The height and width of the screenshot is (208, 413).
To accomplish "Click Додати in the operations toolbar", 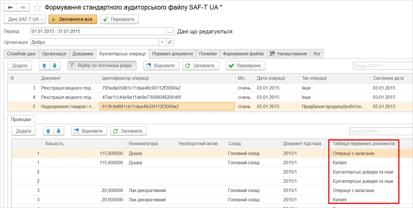I will [x=20, y=66].
